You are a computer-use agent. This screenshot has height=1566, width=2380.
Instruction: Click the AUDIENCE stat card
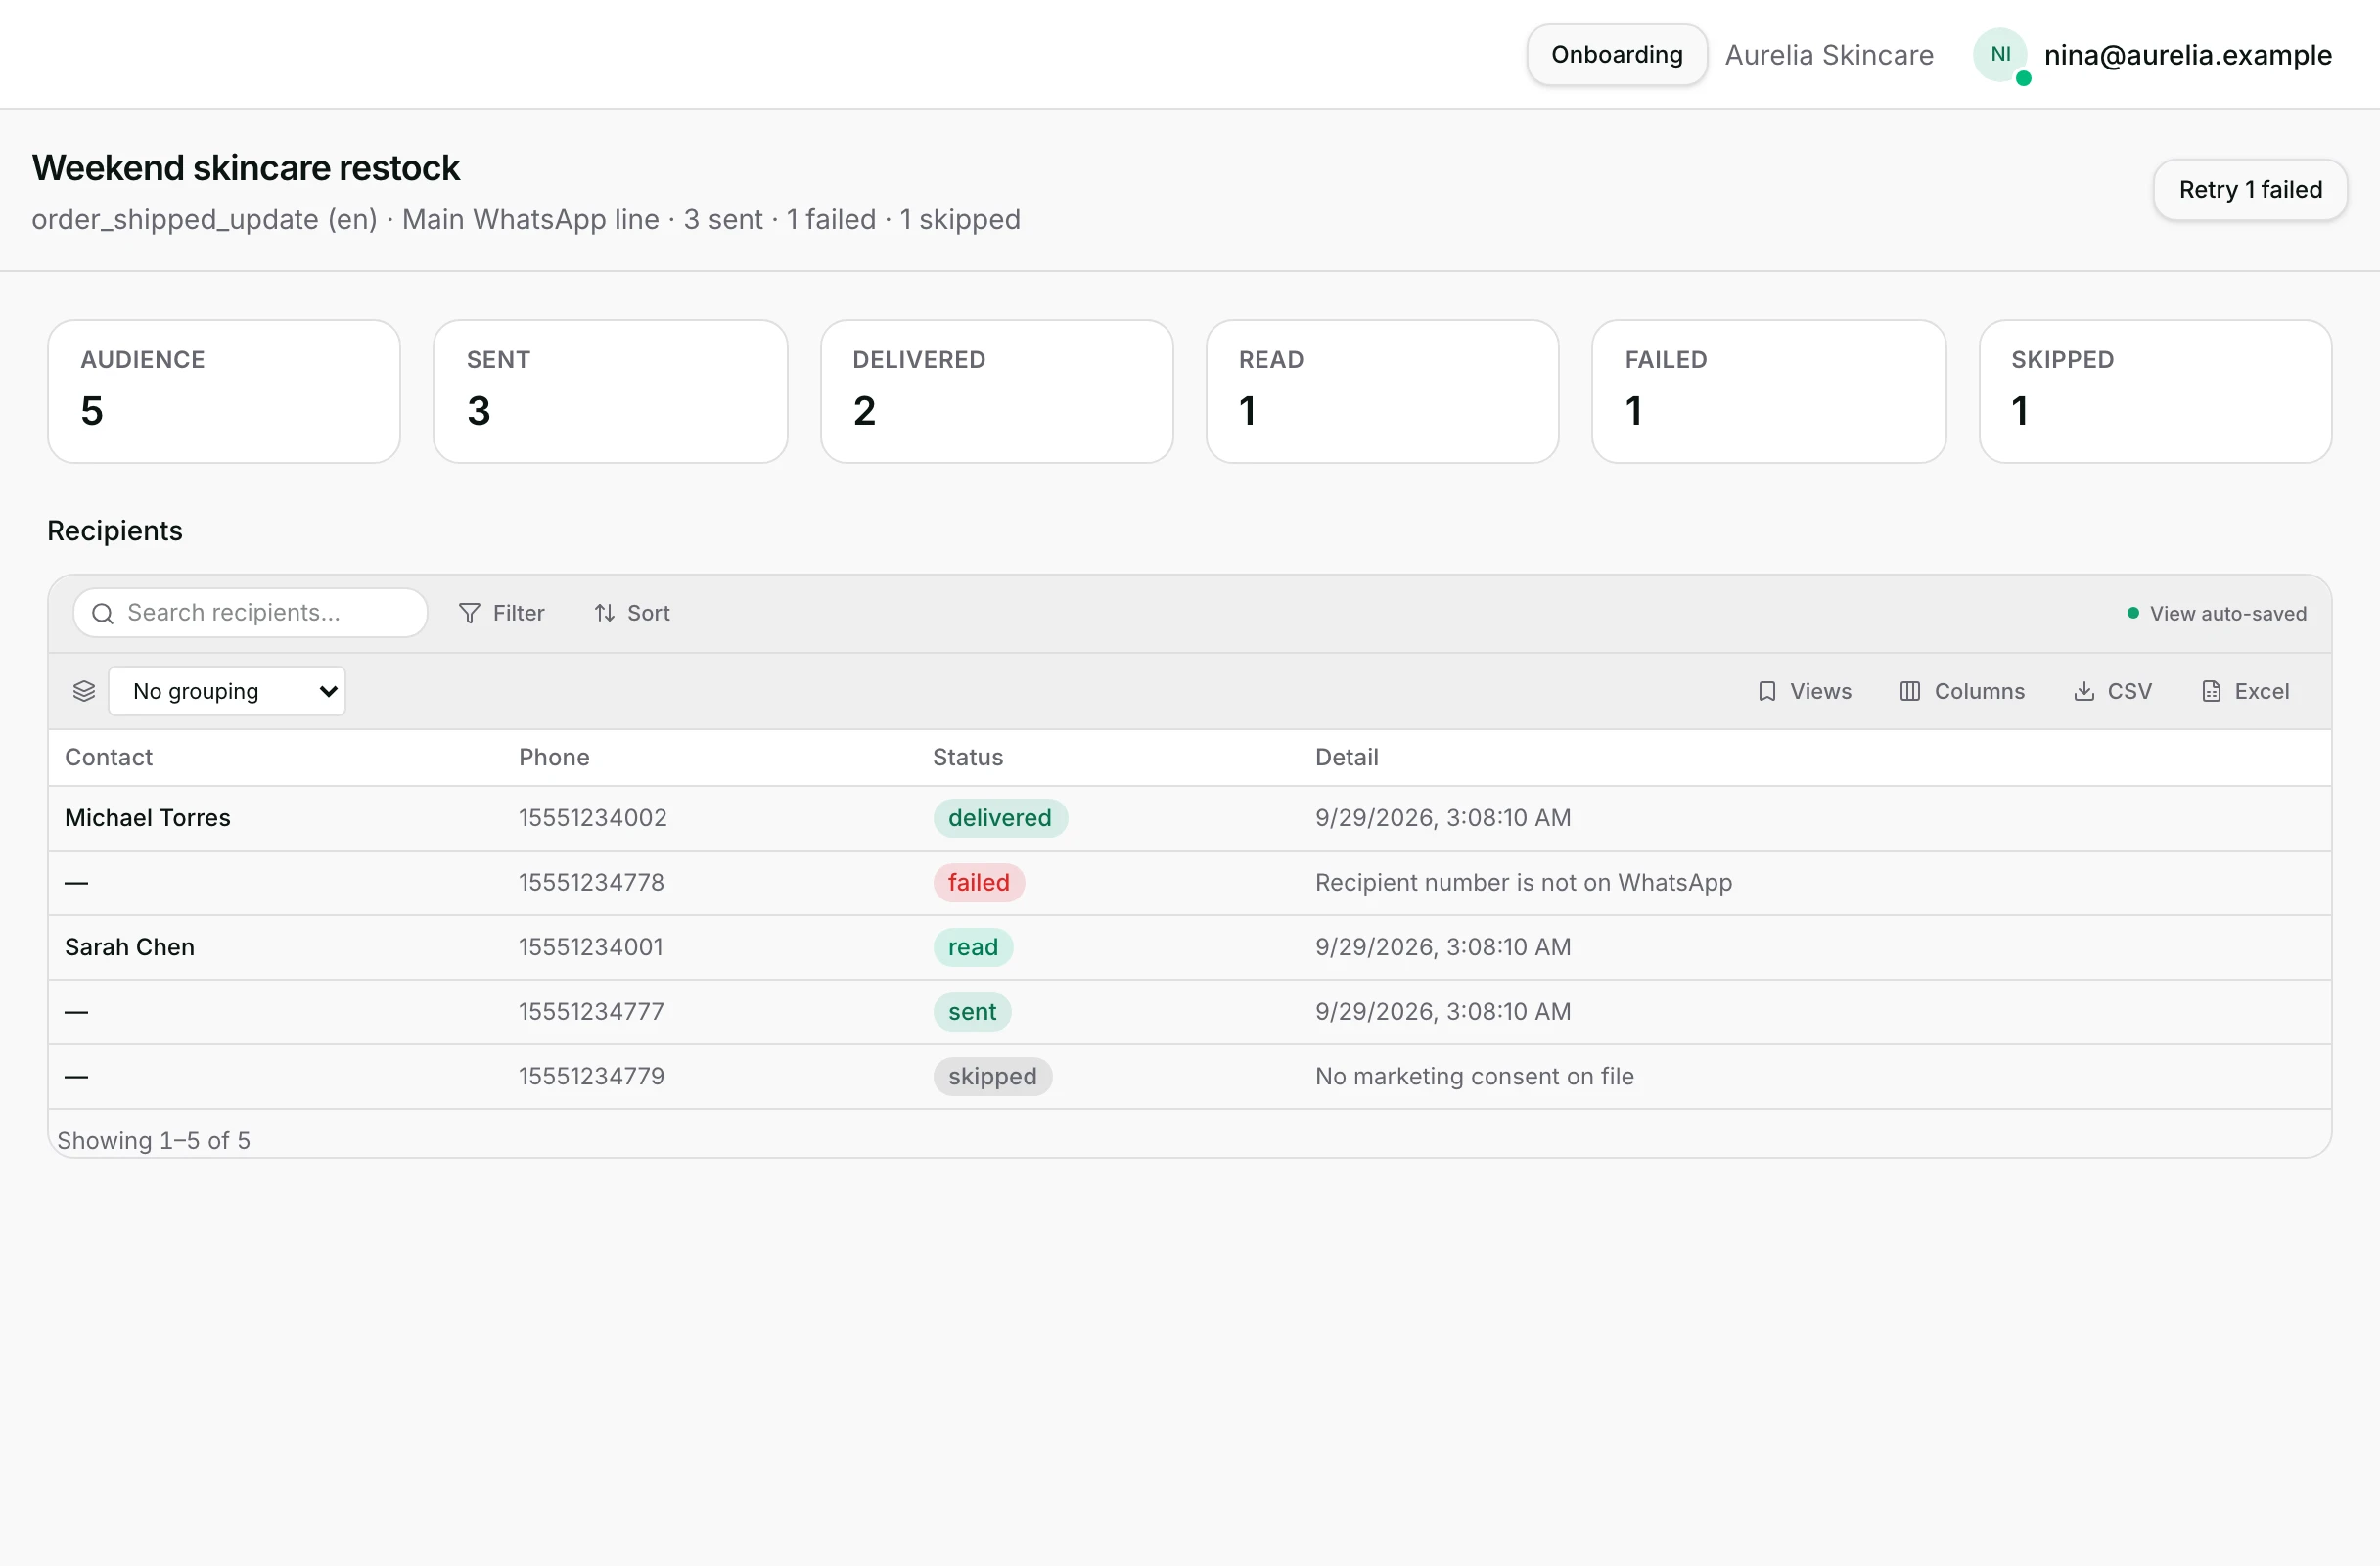[224, 392]
